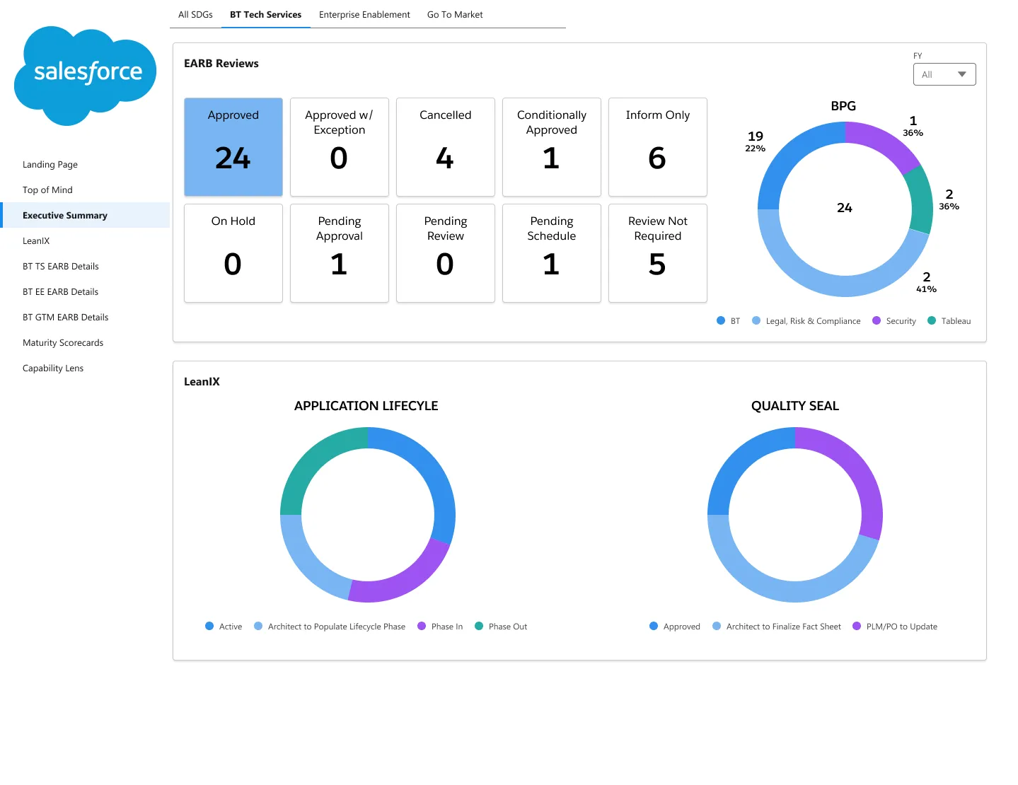The height and width of the screenshot is (785, 1018).
Task: Click the Review Not Required tile
Action: (x=658, y=253)
